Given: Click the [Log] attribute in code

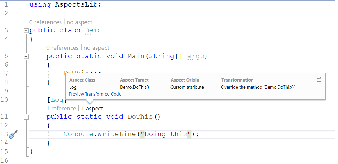Looking at the screenshot, I should coord(57,100).
